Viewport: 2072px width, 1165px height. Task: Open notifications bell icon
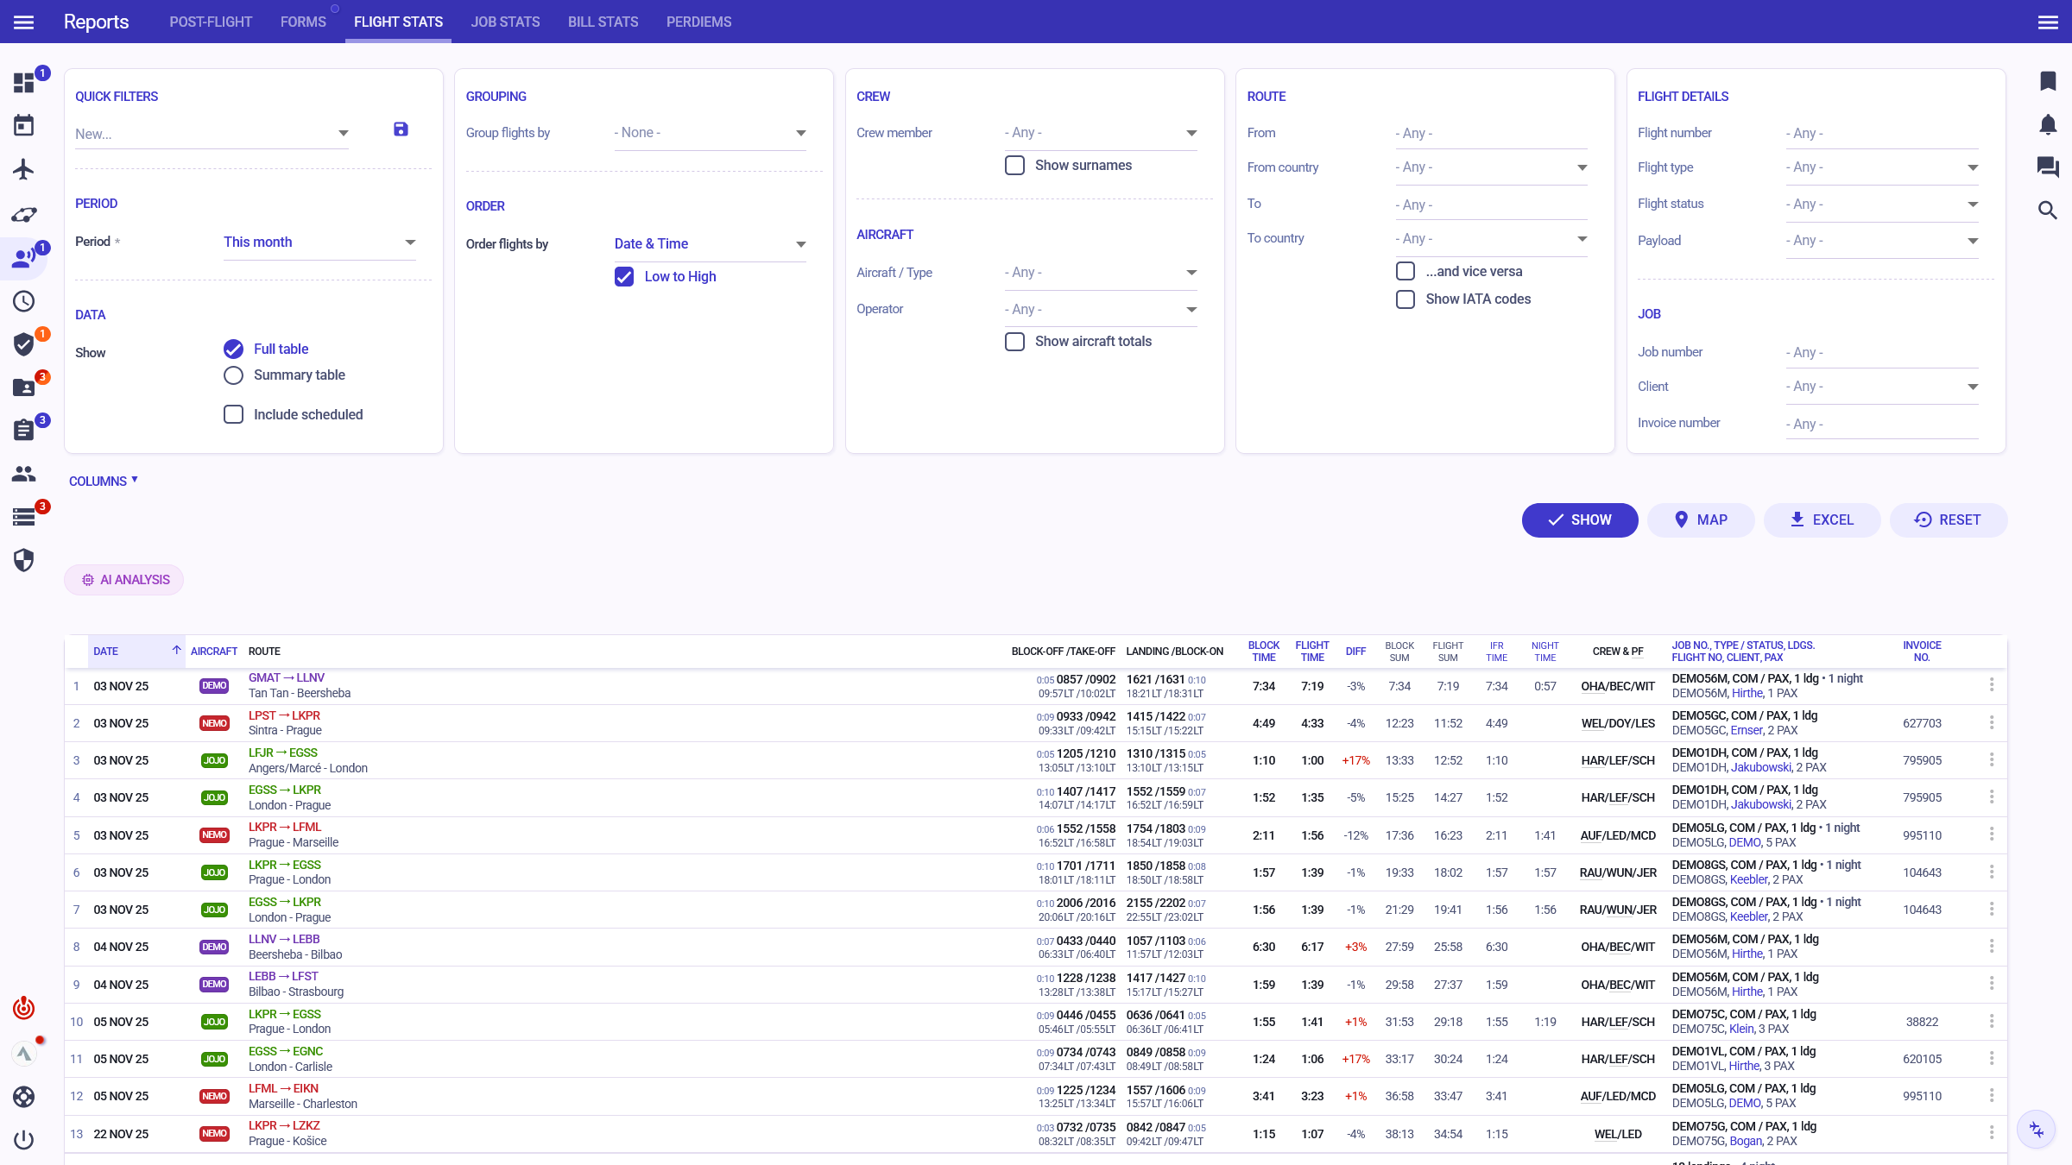pyautogui.click(x=2048, y=124)
